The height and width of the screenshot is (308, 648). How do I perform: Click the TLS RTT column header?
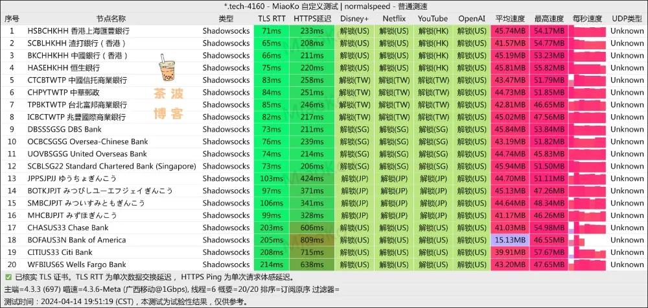(x=272, y=19)
